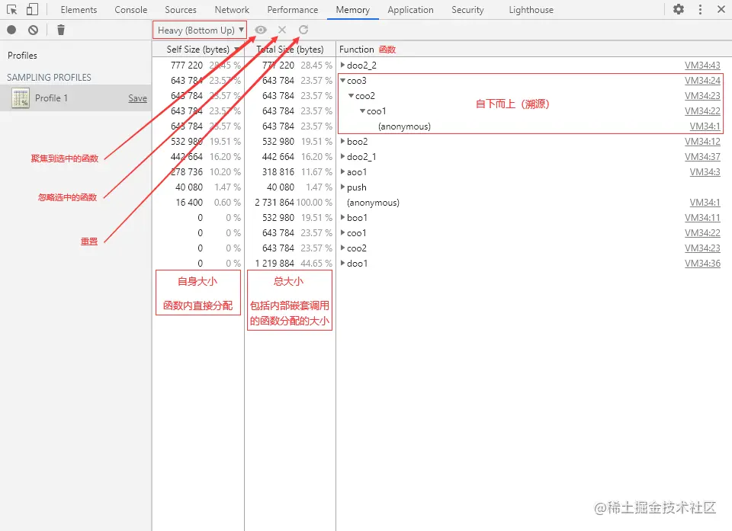Exclude selected function with X icon
Viewport: 732px width, 531px height.
click(x=282, y=30)
